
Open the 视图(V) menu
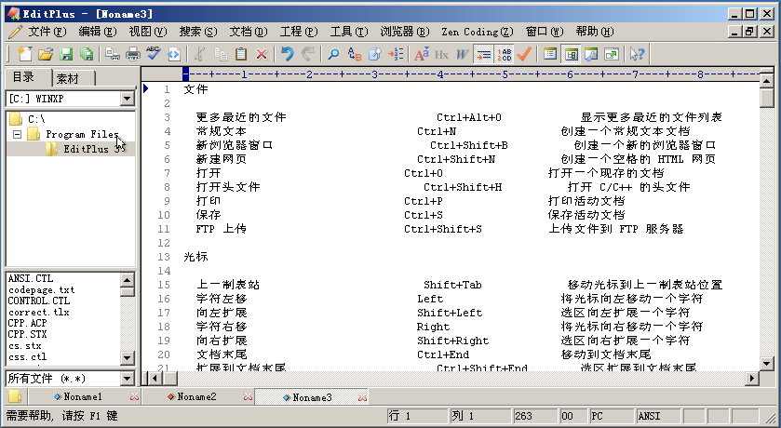click(x=148, y=32)
